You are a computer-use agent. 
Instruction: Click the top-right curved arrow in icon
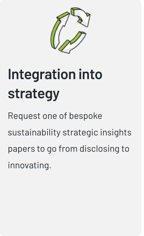tap(81, 17)
